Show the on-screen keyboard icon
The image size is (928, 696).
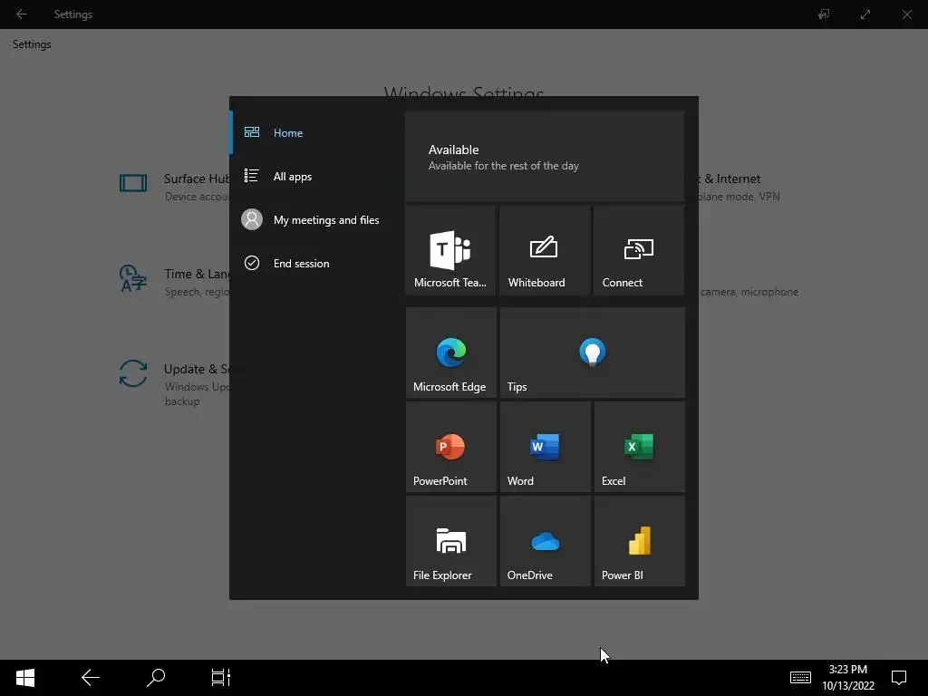[x=800, y=678]
